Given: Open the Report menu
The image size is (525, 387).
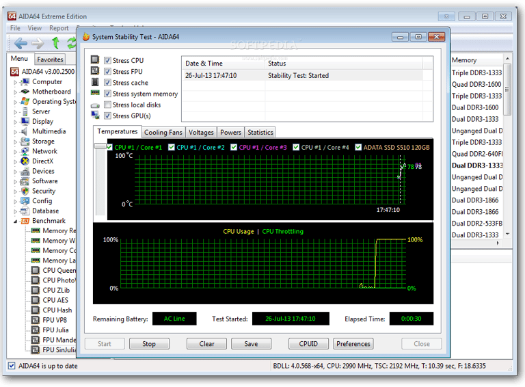Looking at the screenshot, I should coord(59,28).
